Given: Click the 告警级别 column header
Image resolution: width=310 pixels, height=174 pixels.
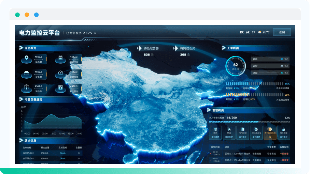Looking at the screenshot, I should (x=284, y=147).
